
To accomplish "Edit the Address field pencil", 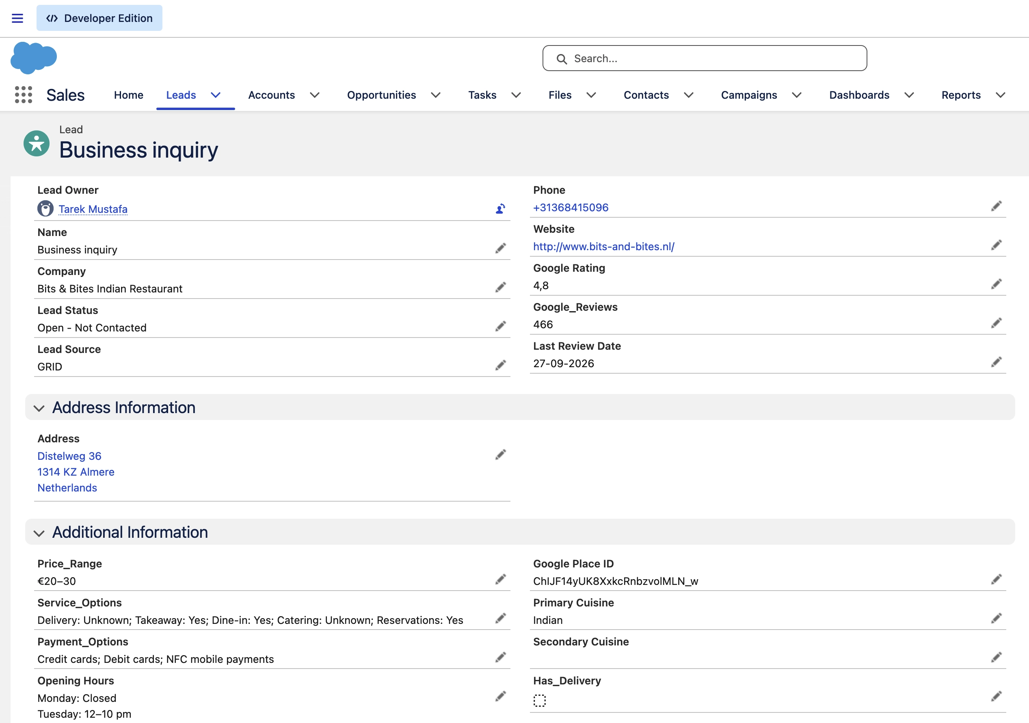I will pyautogui.click(x=501, y=455).
